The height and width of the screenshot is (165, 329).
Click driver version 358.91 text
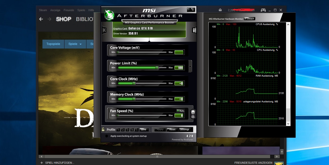133,33
